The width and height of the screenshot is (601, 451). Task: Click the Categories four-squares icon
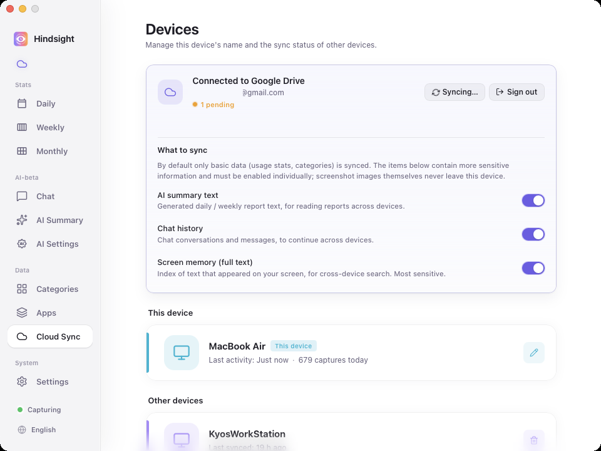[x=22, y=289]
